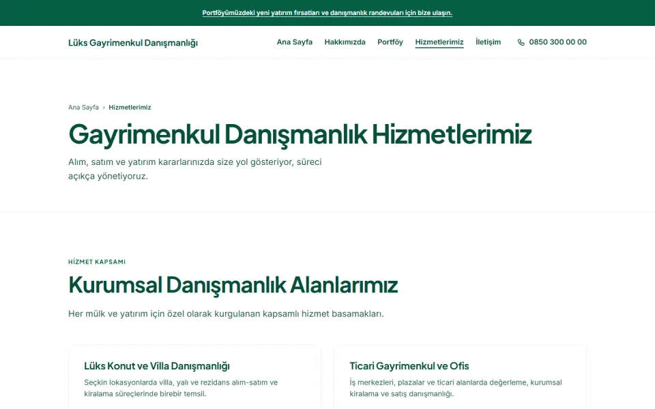Click the phone icon beside 0850 300 00 00
655x409 pixels.
[521, 42]
